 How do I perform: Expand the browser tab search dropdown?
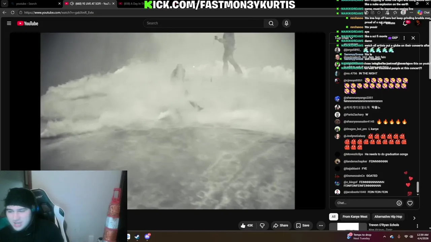click(4, 4)
